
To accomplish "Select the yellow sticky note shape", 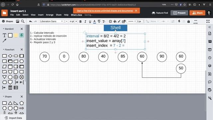I will point(16,35).
